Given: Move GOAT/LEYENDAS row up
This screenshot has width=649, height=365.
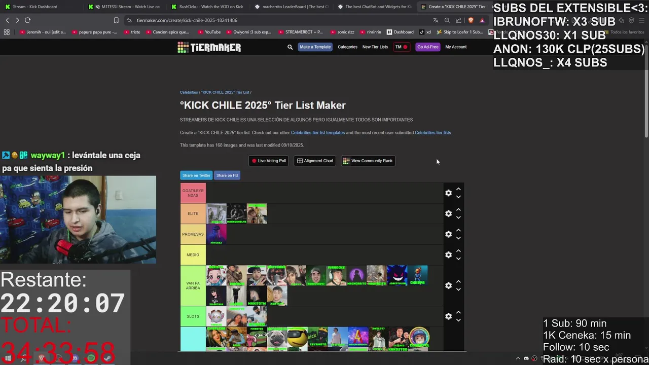Looking at the screenshot, I should tap(458, 189).
